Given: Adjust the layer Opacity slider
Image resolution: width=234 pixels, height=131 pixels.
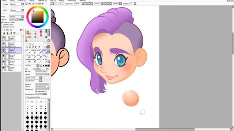Looking at the screenshot, I should [x=16, y=20].
